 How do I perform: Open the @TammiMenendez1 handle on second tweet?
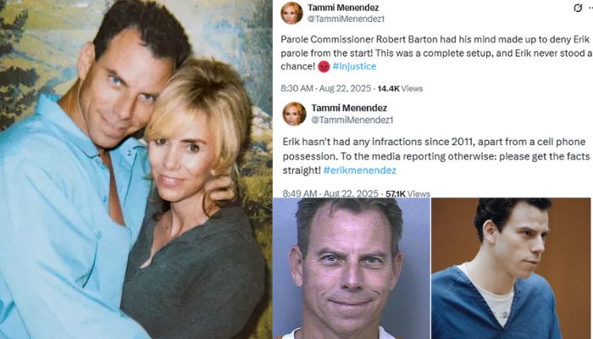click(x=352, y=120)
